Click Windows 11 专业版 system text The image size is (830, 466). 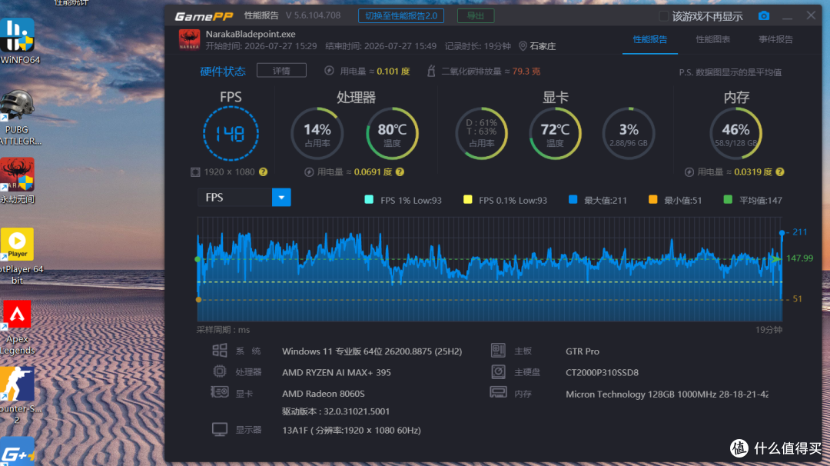click(372, 351)
